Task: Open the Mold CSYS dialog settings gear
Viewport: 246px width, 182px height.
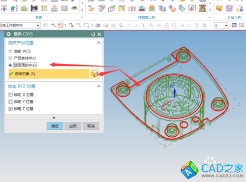Action: click(8, 34)
